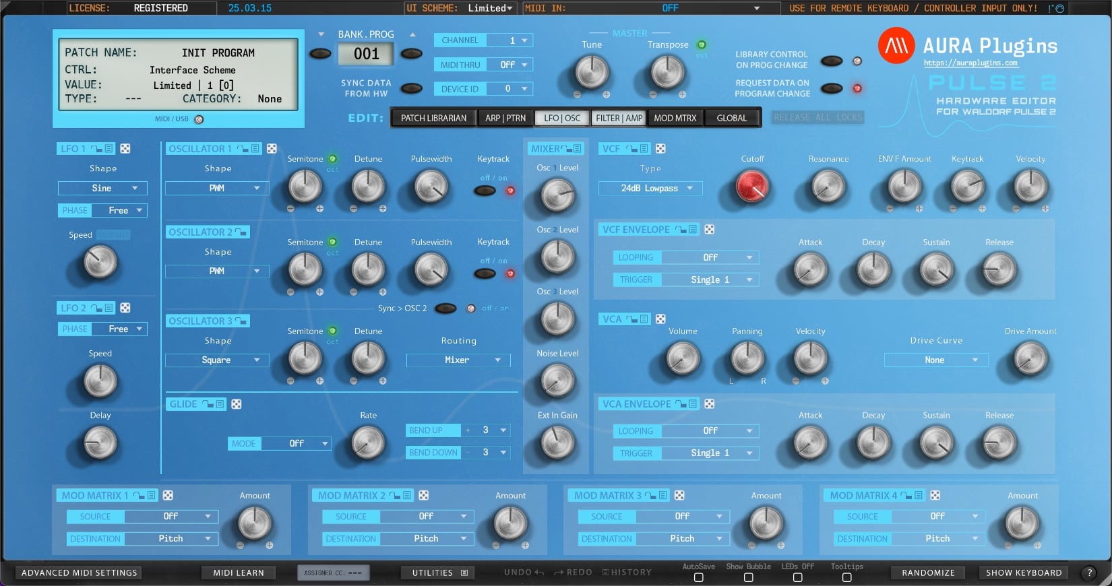Click the VCF Envelope dice icon

tap(709, 230)
